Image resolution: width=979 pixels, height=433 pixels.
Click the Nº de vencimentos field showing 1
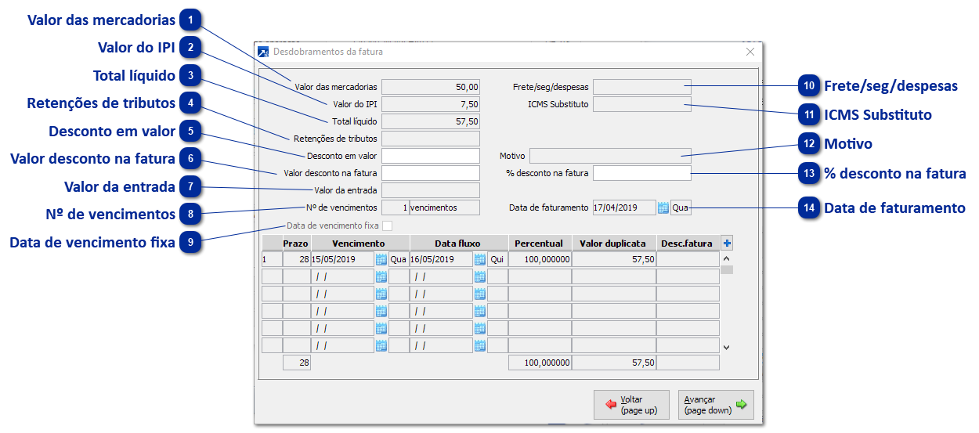[x=395, y=207]
